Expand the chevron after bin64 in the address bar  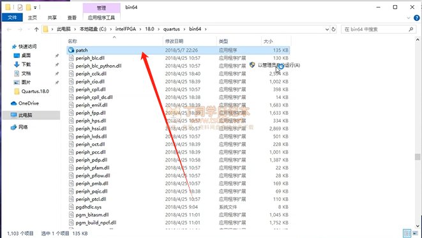(x=206, y=29)
